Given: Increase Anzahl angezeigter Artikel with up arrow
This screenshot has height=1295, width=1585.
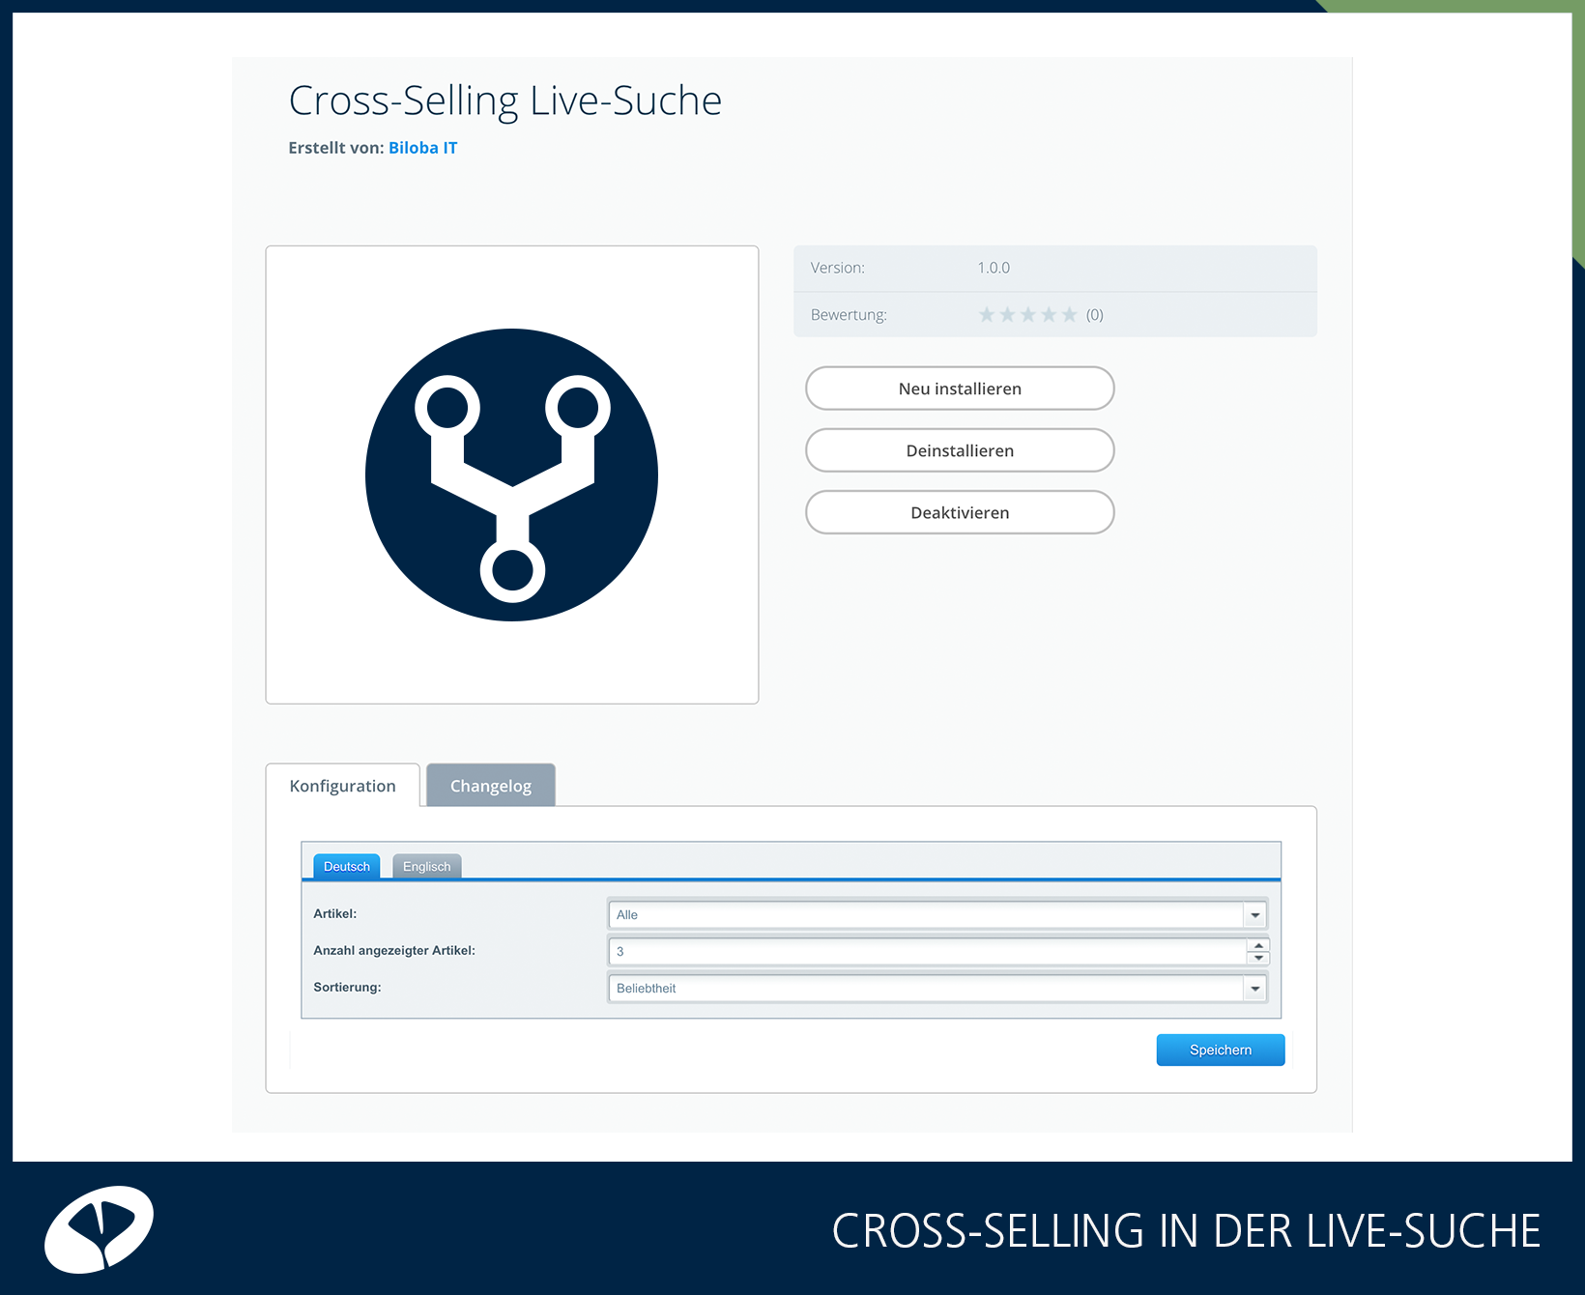Looking at the screenshot, I should tap(1258, 945).
